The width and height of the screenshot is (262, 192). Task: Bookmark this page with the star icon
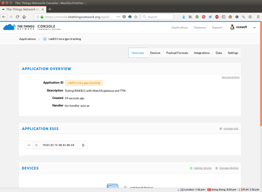click(x=136, y=17)
